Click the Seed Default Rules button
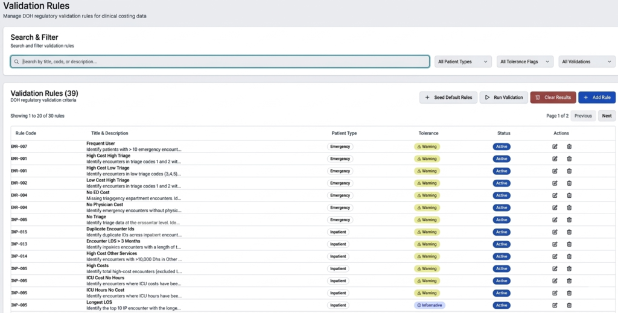Viewport: 618px width, 313px height. tap(448, 97)
